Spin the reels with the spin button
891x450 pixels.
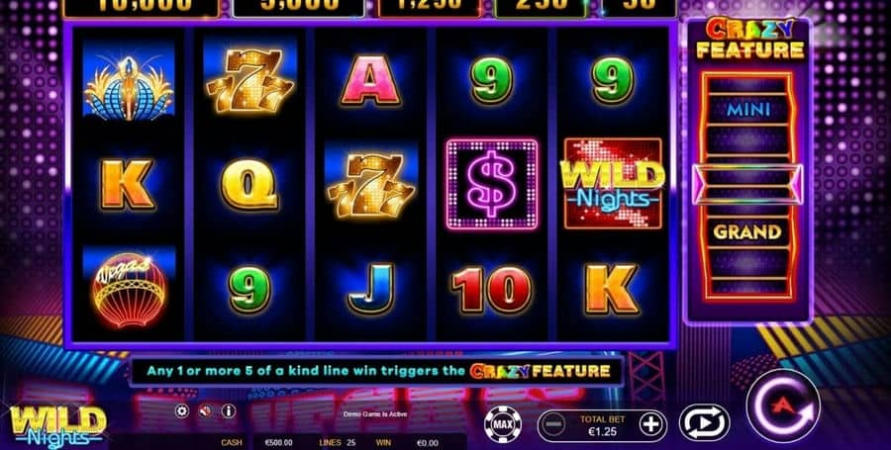click(783, 405)
